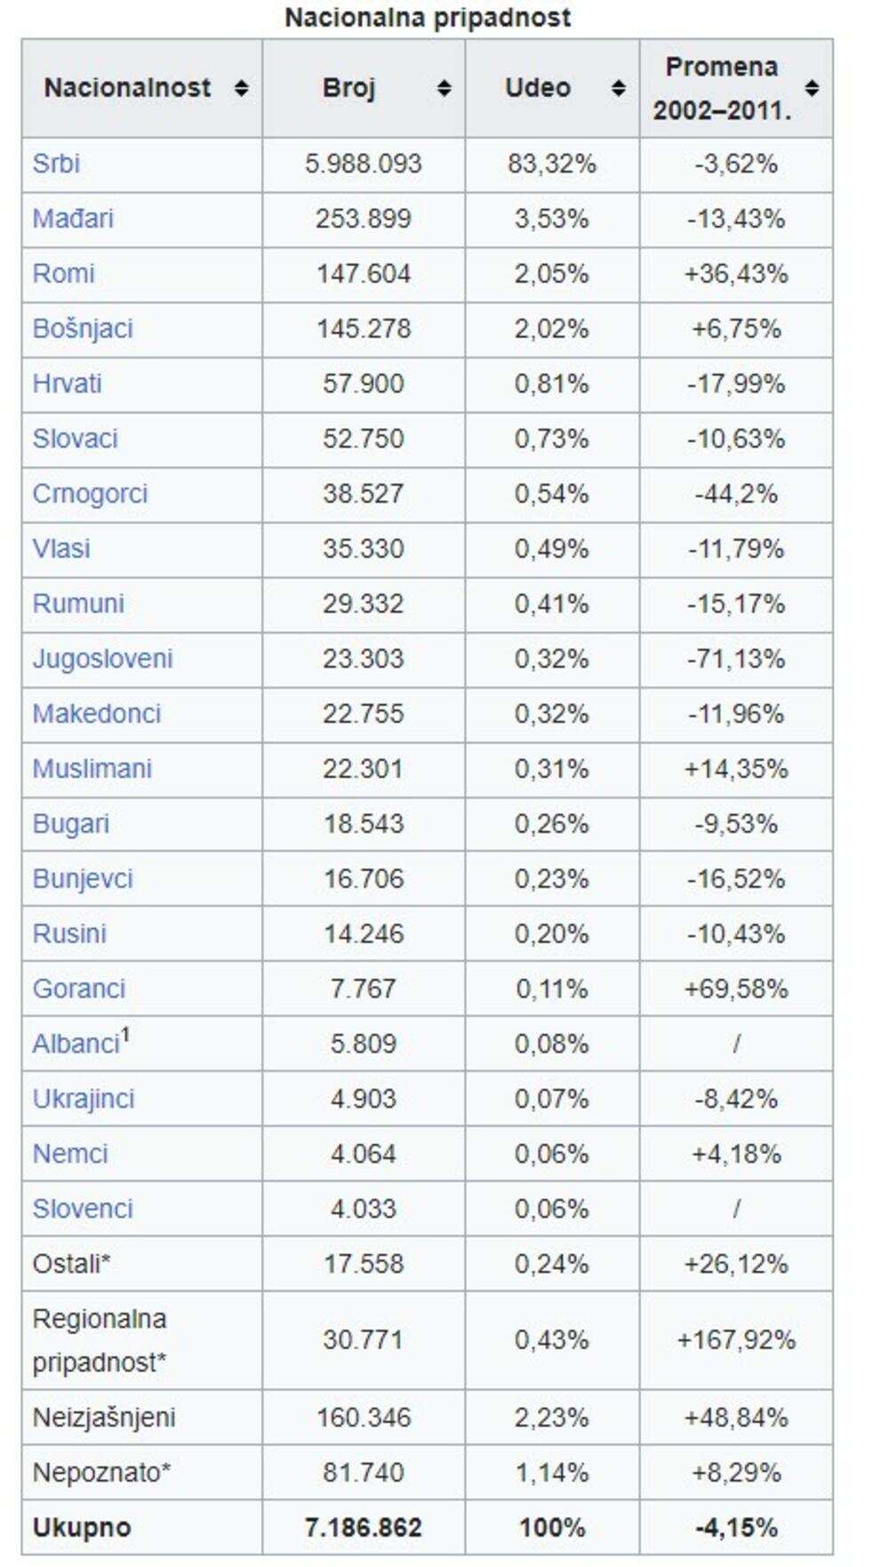Open the Albanci link
Image resolution: width=889 pixels, height=1567 pixels.
(x=76, y=1045)
